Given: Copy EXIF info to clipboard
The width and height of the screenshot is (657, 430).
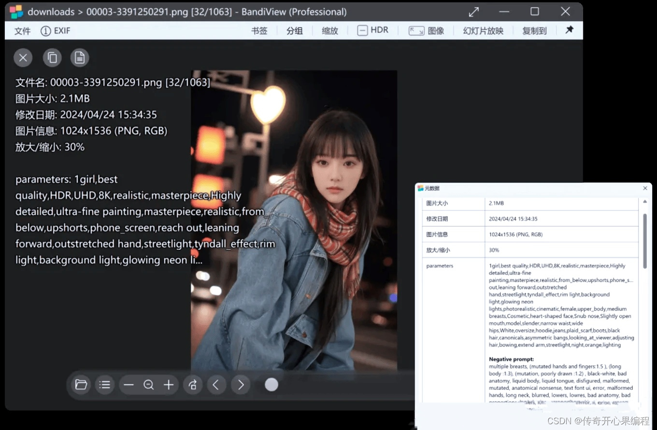Looking at the screenshot, I should pyautogui.click(x=52, y=58).
